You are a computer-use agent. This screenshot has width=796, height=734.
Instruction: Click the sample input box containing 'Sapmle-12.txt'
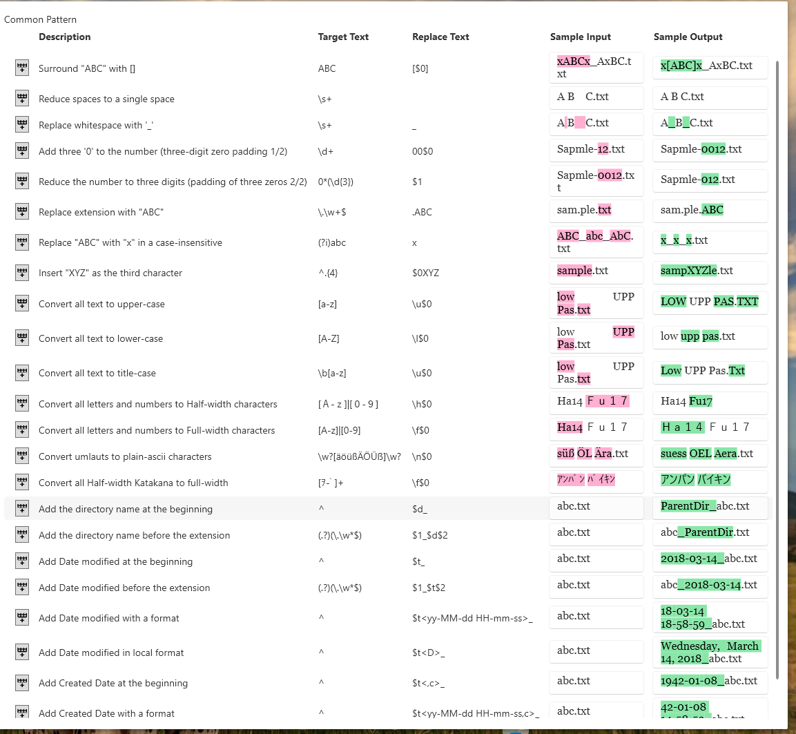[596, 150]
